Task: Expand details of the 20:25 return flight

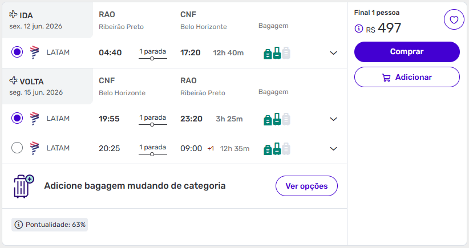Action: tap(334, 149)
